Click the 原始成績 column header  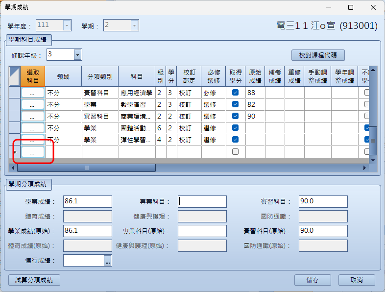tap(255, 76)
